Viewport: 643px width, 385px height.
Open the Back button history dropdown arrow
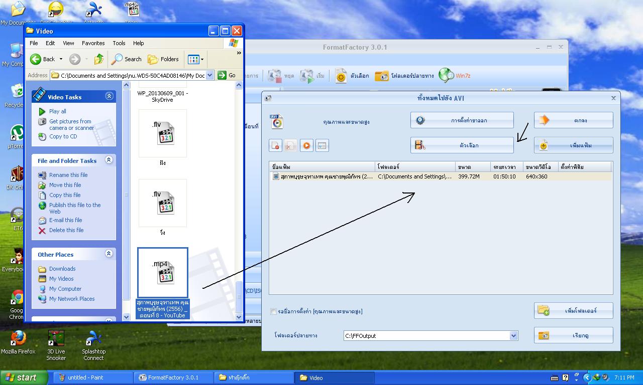pos(61,59)
